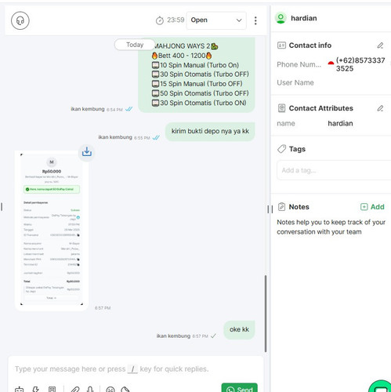Edit Contact Attributes with the pencil icon

[x=380, y=108]
